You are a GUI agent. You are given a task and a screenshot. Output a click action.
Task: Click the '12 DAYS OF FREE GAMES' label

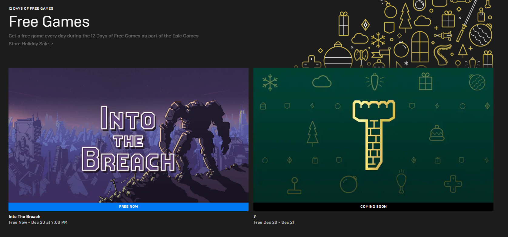coord(31,8)
